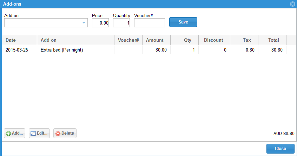Click the Voucher# column header
Screen dimensions: 297x156
coord(128,40)
